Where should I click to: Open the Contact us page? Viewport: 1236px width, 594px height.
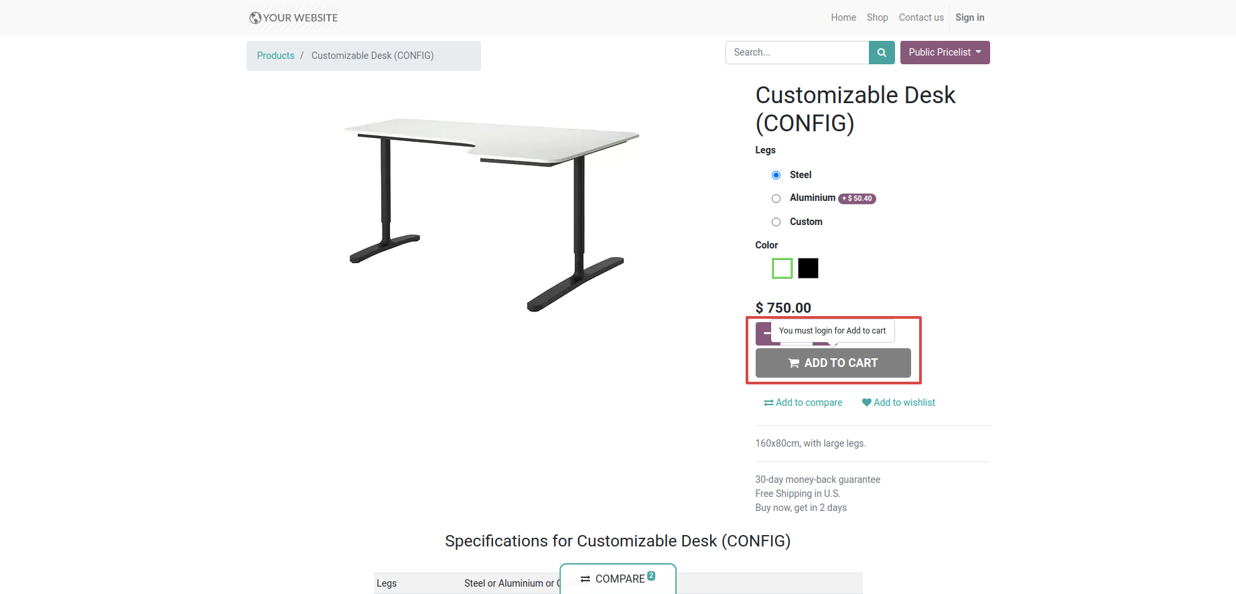click(x=921, y=17)
